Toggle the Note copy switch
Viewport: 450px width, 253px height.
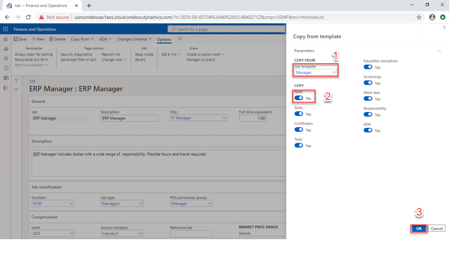click(299, 98)
